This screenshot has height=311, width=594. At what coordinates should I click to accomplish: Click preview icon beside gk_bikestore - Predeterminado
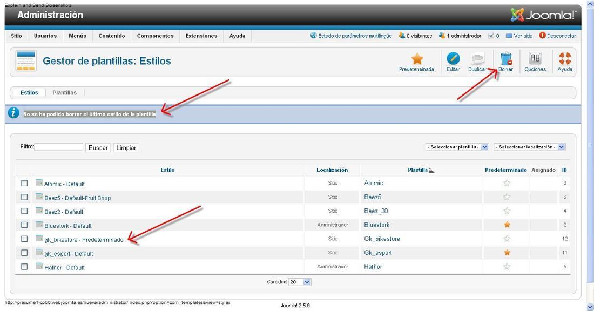click(x=39, y=238)
